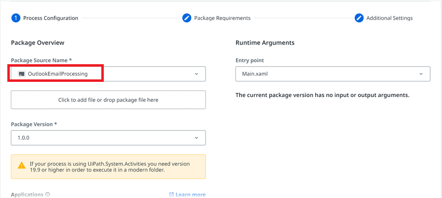Expand the Package Version chevron
442x198 pixels.
click(x=196, y=138)
